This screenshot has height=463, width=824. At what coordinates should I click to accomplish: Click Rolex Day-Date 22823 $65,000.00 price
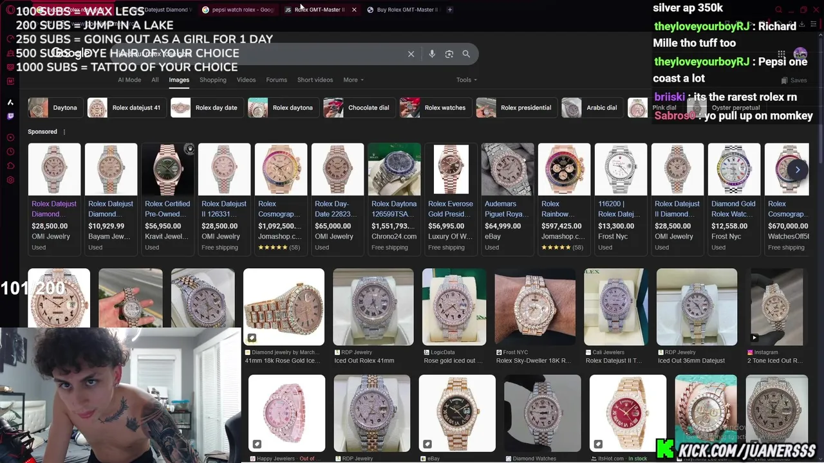click(x=333, y=226)
